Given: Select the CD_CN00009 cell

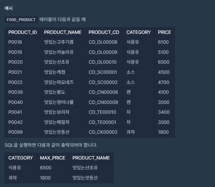Looking at the screenshot, I should point(104,102).
